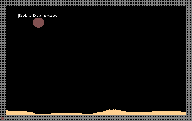Viewport: 192px width, 121px height.
Task: Click the sand surface at the far right edge
Action: (183, 113)
